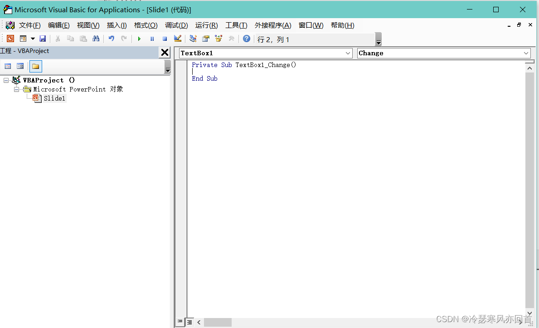Click the Private Sub TextBox1_Change() line
This screenshot has width=539, height=328.
point(244,65)
